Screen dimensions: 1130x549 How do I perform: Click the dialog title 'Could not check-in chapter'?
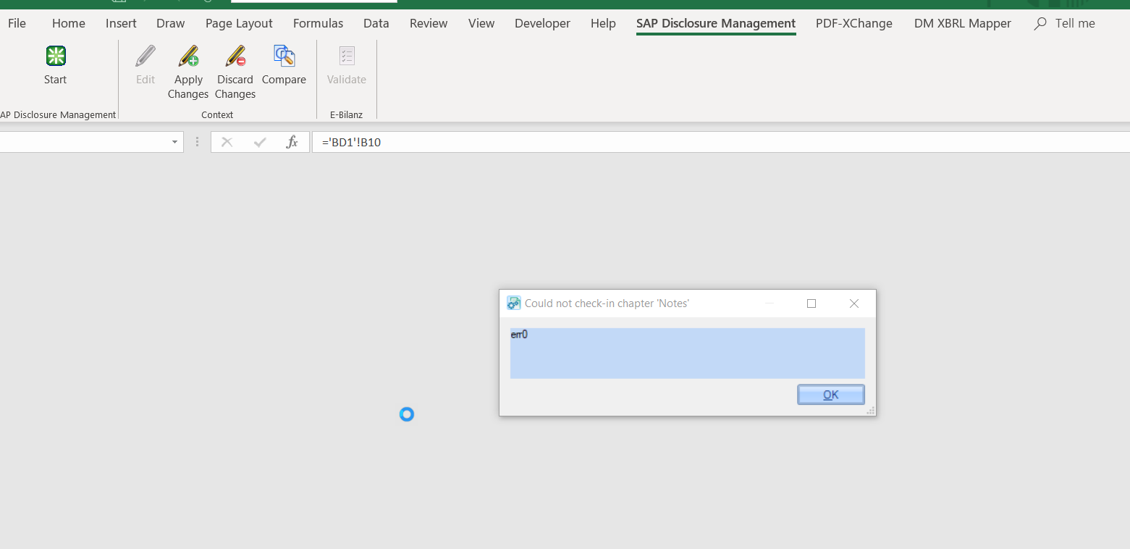tap(607, 303)
